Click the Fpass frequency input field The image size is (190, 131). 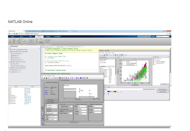pos(83,112)
